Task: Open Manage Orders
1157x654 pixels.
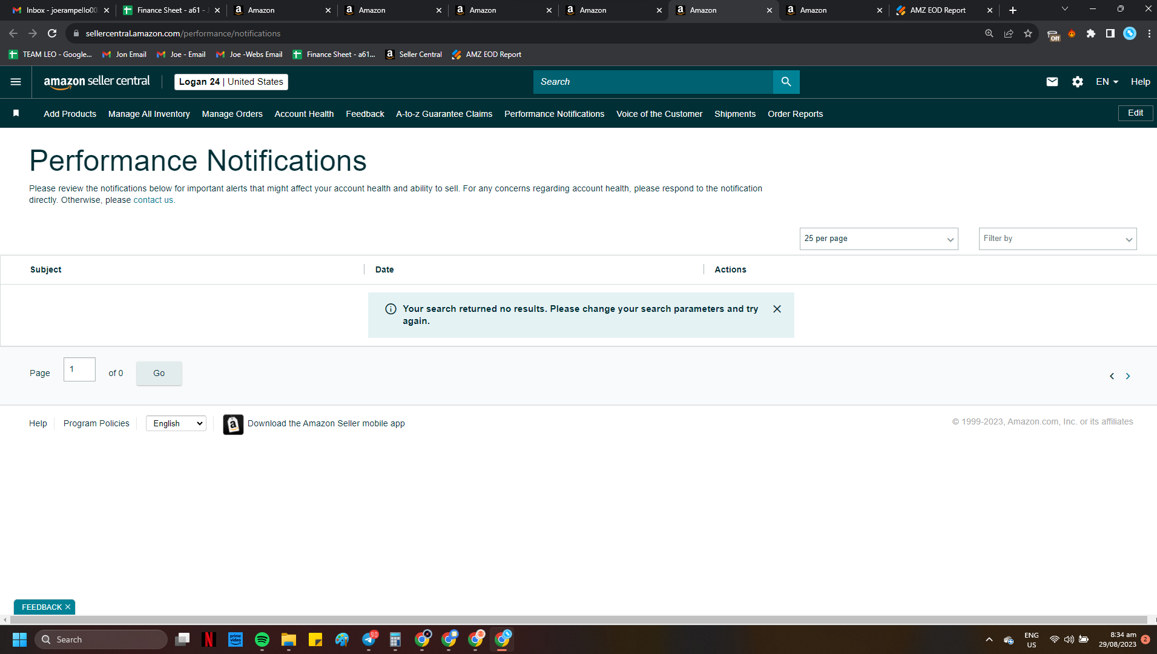Action: (x=232, y=114)
